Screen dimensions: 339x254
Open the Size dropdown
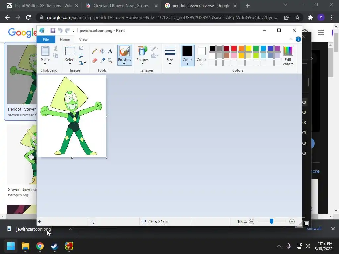170,55
